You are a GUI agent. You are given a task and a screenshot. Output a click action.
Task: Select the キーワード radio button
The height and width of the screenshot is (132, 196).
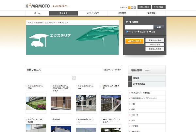127,32
